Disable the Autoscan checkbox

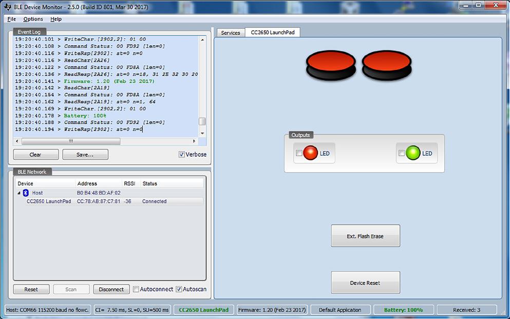(179, 289)
